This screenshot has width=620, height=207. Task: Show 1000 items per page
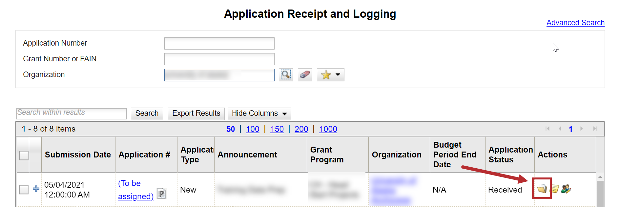pyautogui.click(x=328, y=129)
